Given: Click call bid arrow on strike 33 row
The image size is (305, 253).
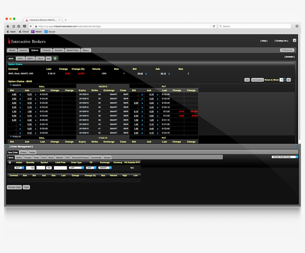Looking at the screenshot, I should tap(20, 95).
